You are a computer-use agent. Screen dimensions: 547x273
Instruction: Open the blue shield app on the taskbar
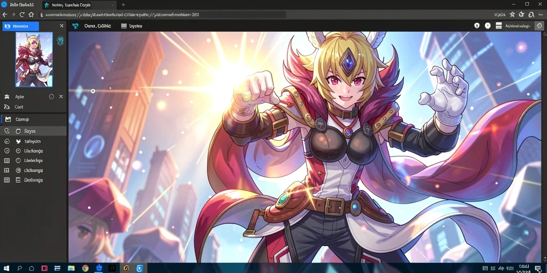[139, 268]
